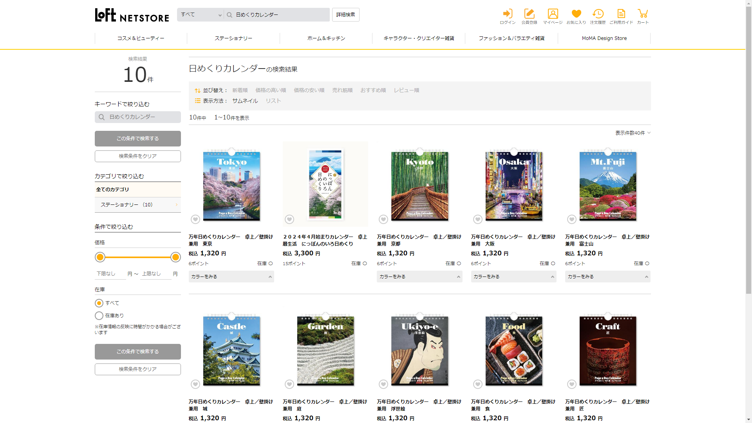Select the 在庫あり radio button
752x423 pixels.
(99, 316)
